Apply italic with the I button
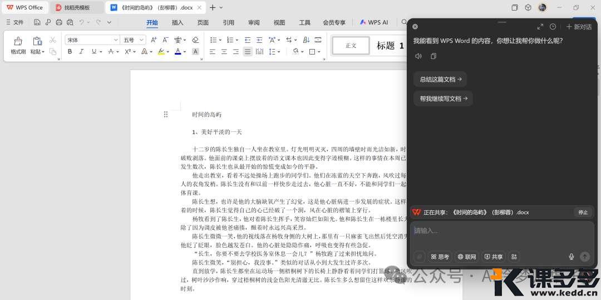Viewport: 601px width, 300px height. tap(81, 52)
